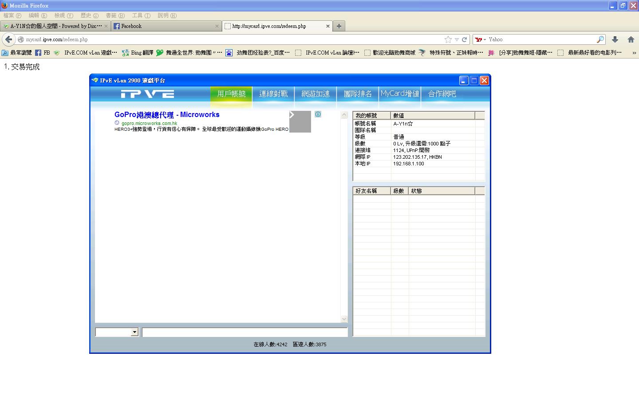The image size is (639, 399).
Task: Click the search magnifier icon
Action: pos(600,39)
